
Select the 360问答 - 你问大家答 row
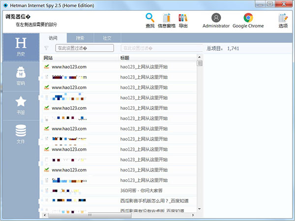coord(119,191)
